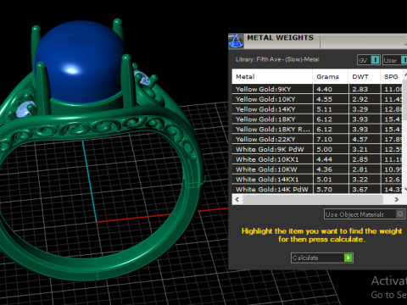Click the 7.10 grams value
This screenshot has width=407, height=305.
coord(324,139)
